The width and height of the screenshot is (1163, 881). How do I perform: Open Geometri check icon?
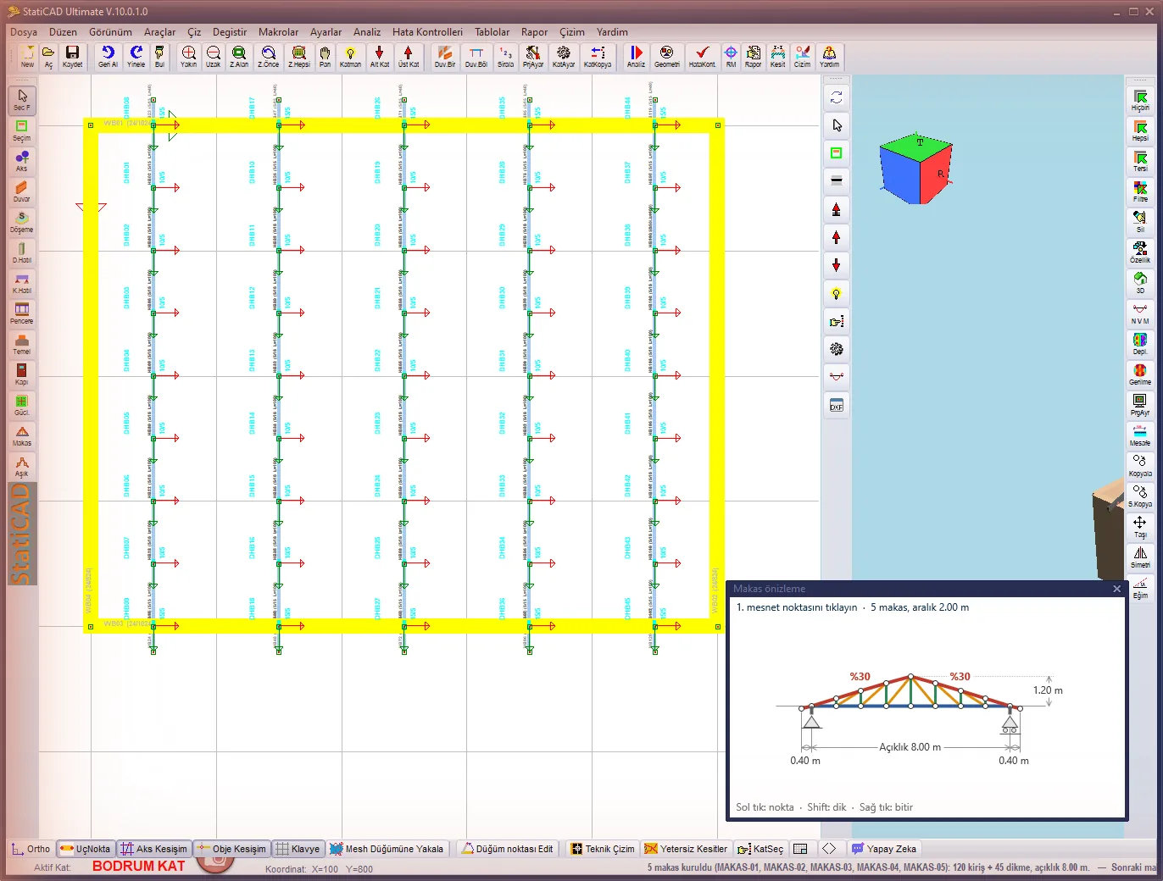(x=666, y=57)
